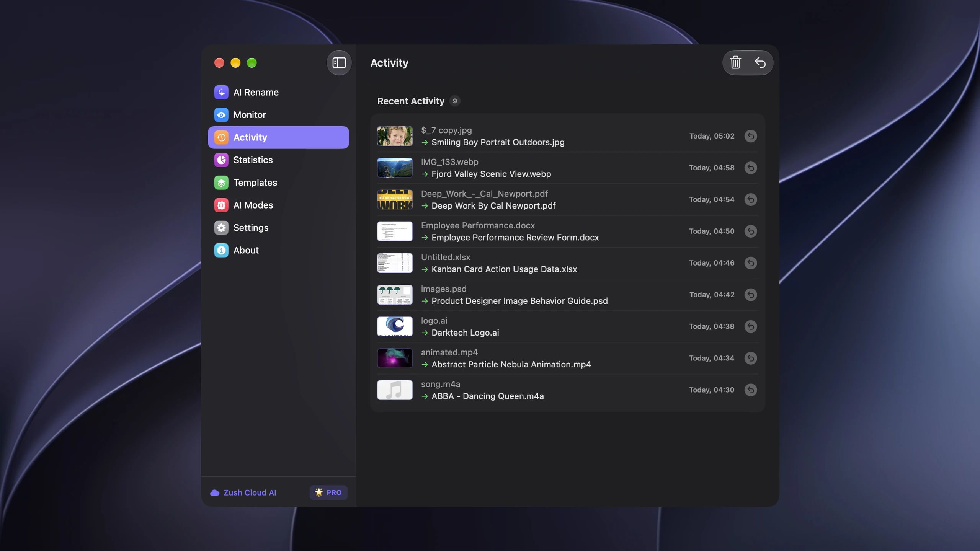Click the Deep Work book cover thumbnail
This screenshot has width=980, height=551.
[x=395, y=200]
